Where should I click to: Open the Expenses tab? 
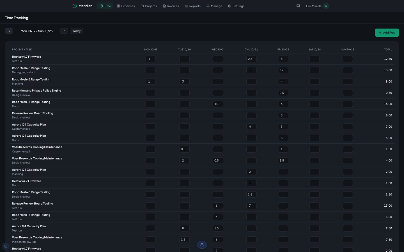coord(126,6)
